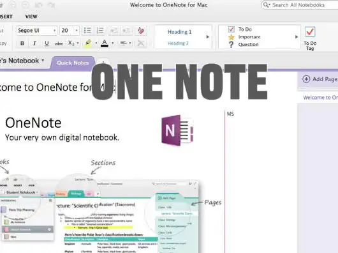
Task: Apply strikethrough formatting
Action: coord(59,43)
